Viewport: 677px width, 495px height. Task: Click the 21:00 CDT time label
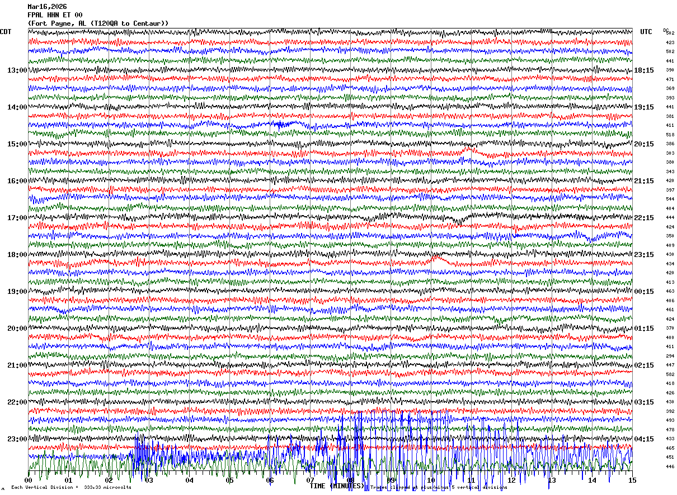point(17,365)
